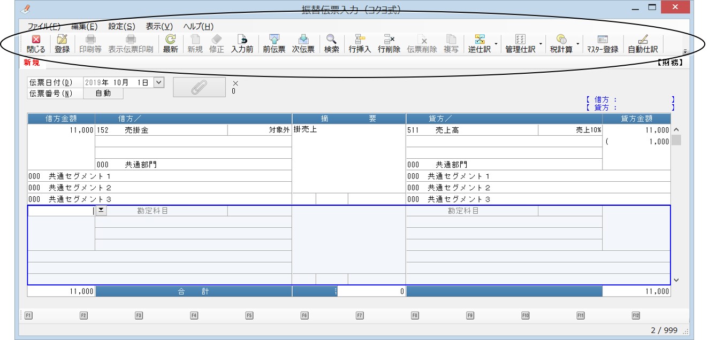Insert a row with 行挿入
This screenshot has height=340, width=708.
[360, 44]
